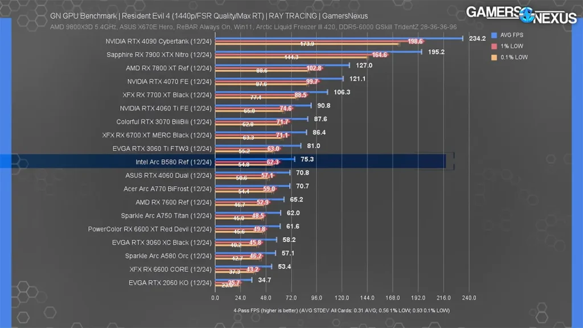
Task: Click 'NVIDIA RTX 4060 Ti FE (12/24)' label
Action: pos(166,108)
